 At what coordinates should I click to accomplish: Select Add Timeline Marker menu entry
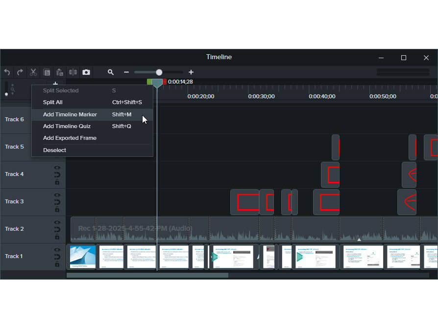click(92, 114)
